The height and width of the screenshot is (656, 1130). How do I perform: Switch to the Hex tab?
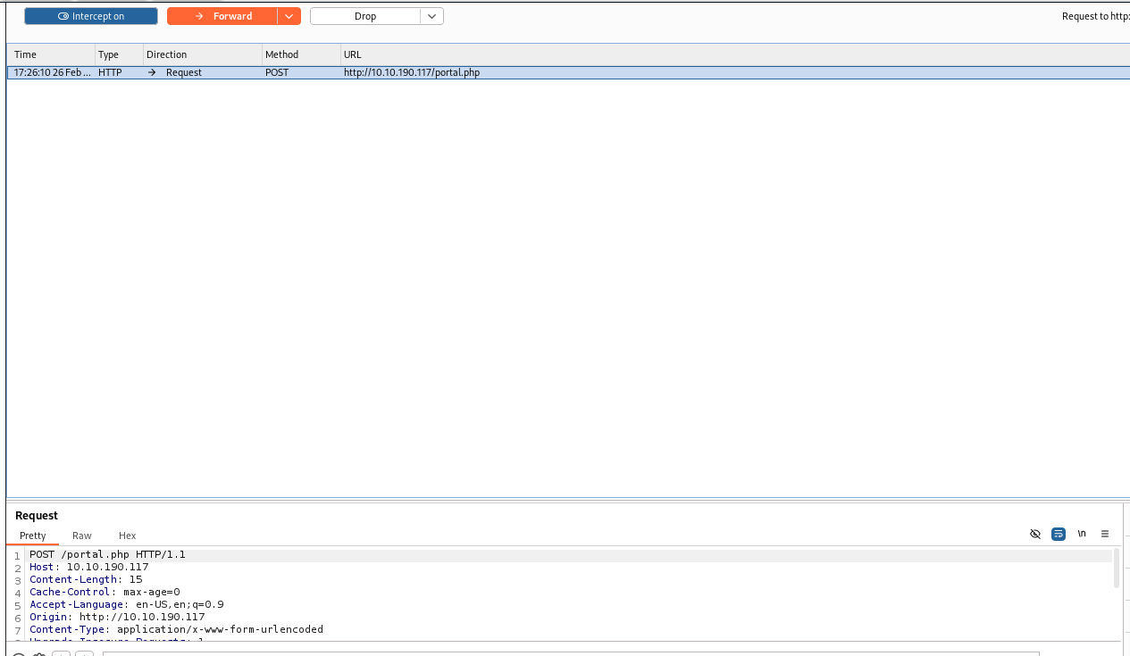(128, 536)
